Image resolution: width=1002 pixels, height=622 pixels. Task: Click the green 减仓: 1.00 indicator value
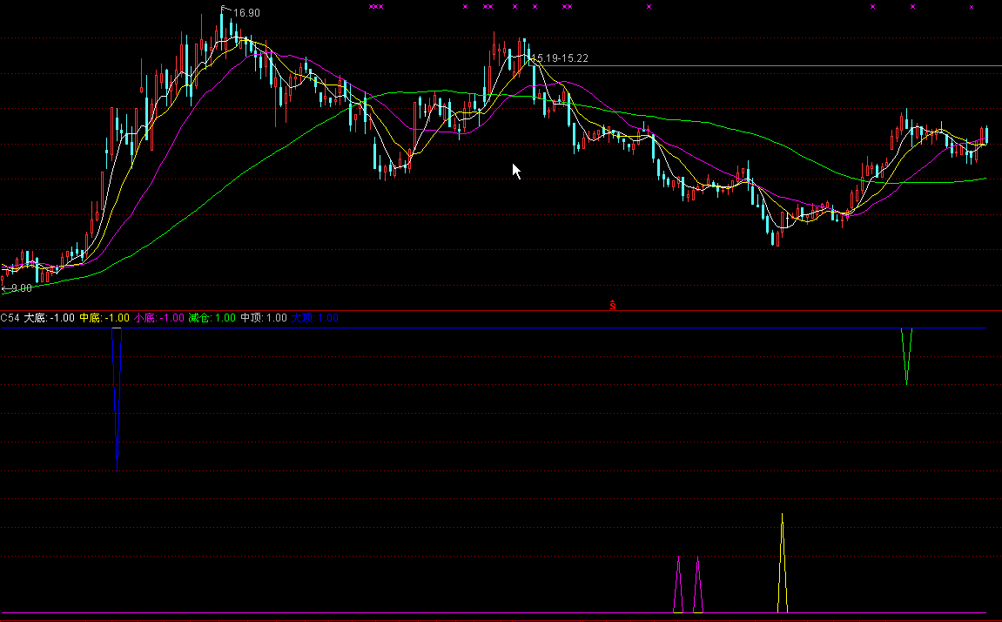click(212, 318)
